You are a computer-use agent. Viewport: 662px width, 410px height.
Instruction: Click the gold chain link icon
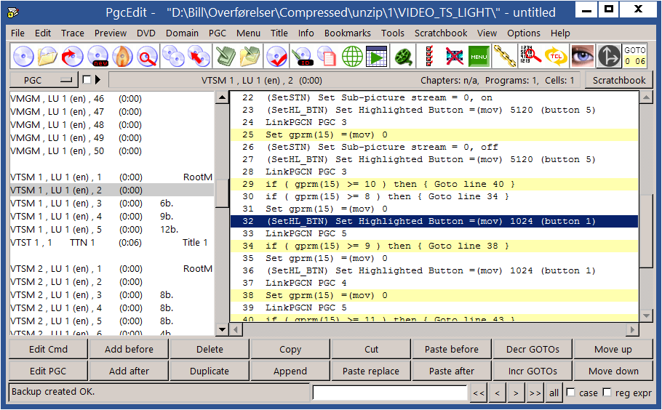tap(503, 56)
